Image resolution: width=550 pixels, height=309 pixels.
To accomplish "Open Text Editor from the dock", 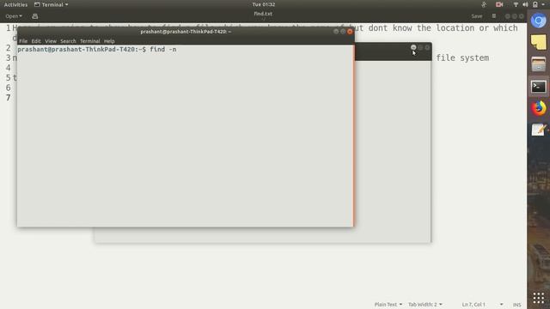I will (539, 130).
